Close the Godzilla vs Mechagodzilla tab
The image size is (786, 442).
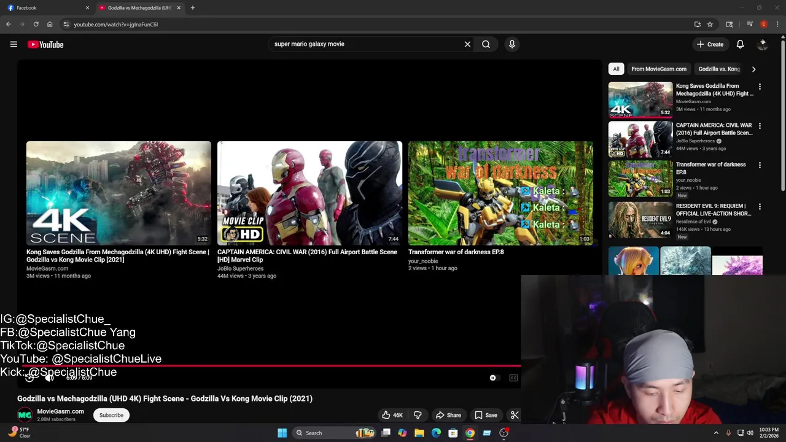coord(179,8)
